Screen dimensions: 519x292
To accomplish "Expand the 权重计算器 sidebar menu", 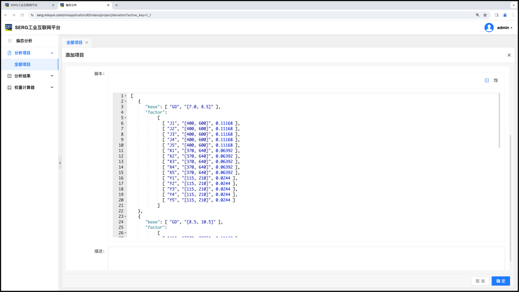I will click(52, 87).
